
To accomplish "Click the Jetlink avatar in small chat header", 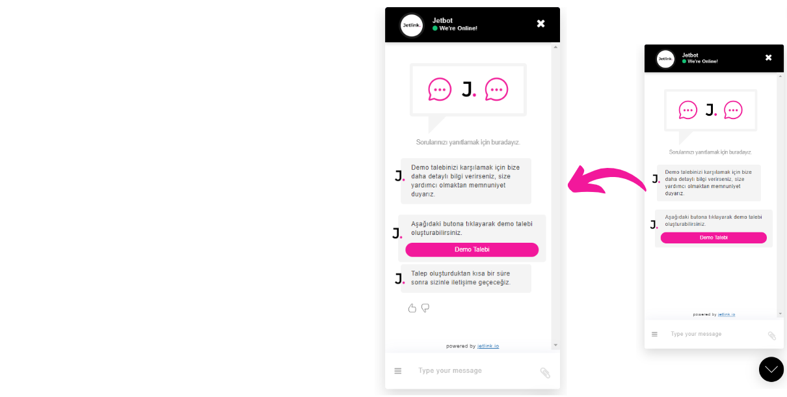I will 665,59.
